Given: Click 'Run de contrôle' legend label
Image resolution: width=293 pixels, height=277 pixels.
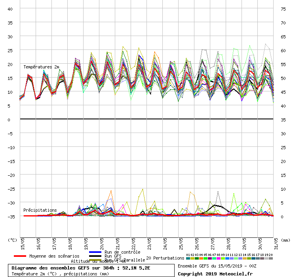Looking at the screenshot, I should [122, 252].
